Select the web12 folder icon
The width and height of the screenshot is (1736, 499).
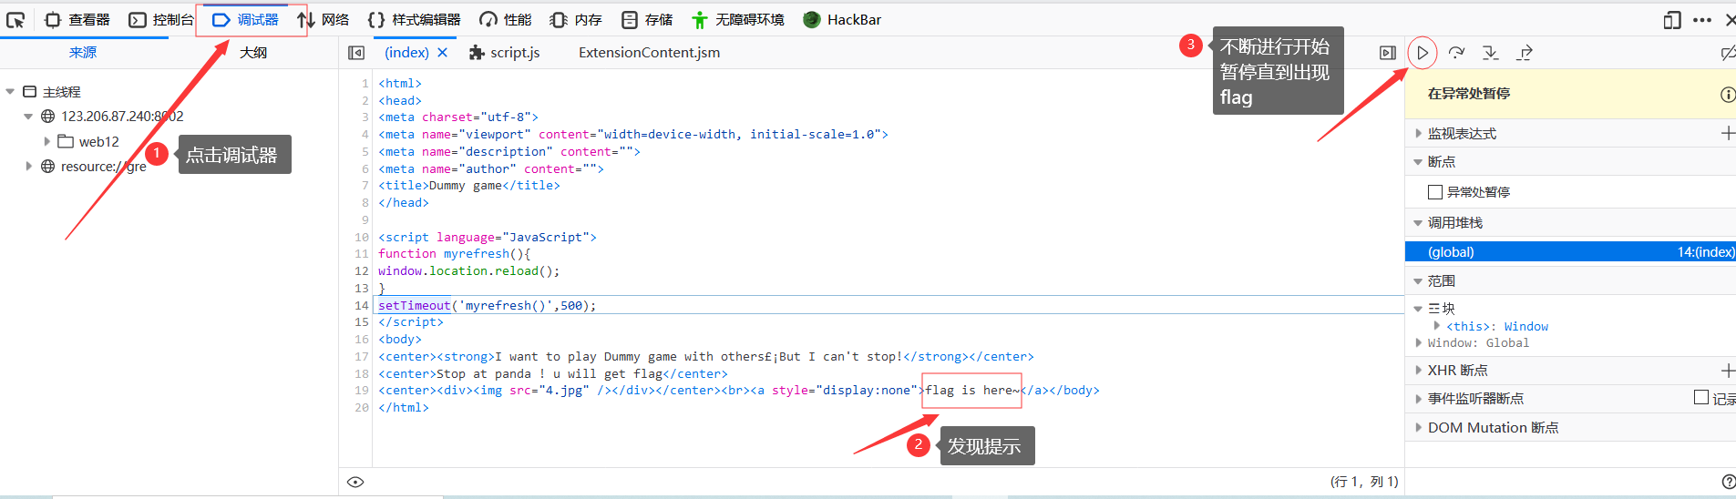click(x=66, y=141)
